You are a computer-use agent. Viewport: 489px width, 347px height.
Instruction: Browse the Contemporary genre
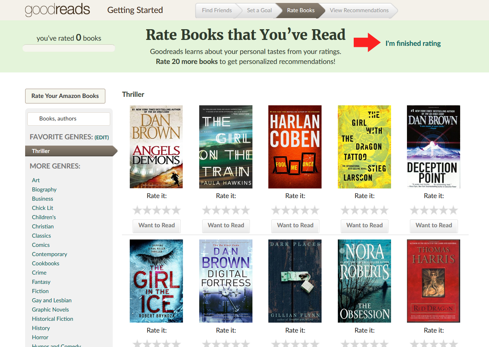[50, 254]
